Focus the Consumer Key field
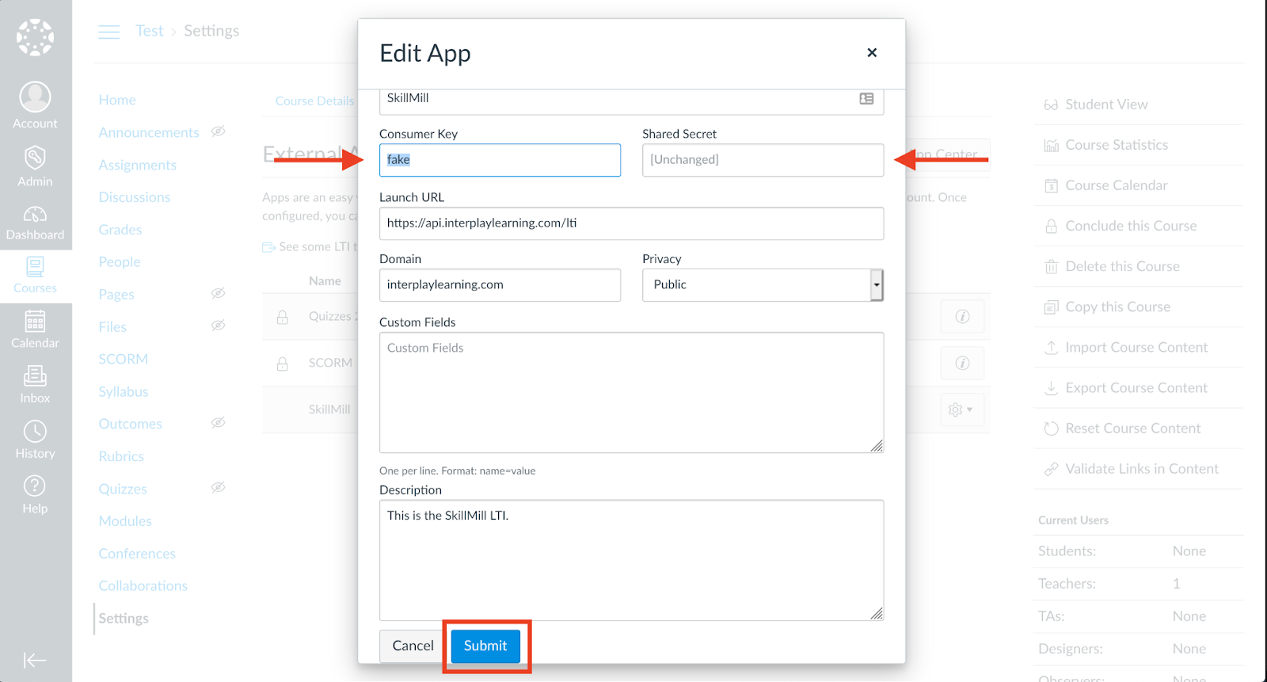Image resolution: width=1267 pixels, height=682 pixels. (x=500, y=160)
